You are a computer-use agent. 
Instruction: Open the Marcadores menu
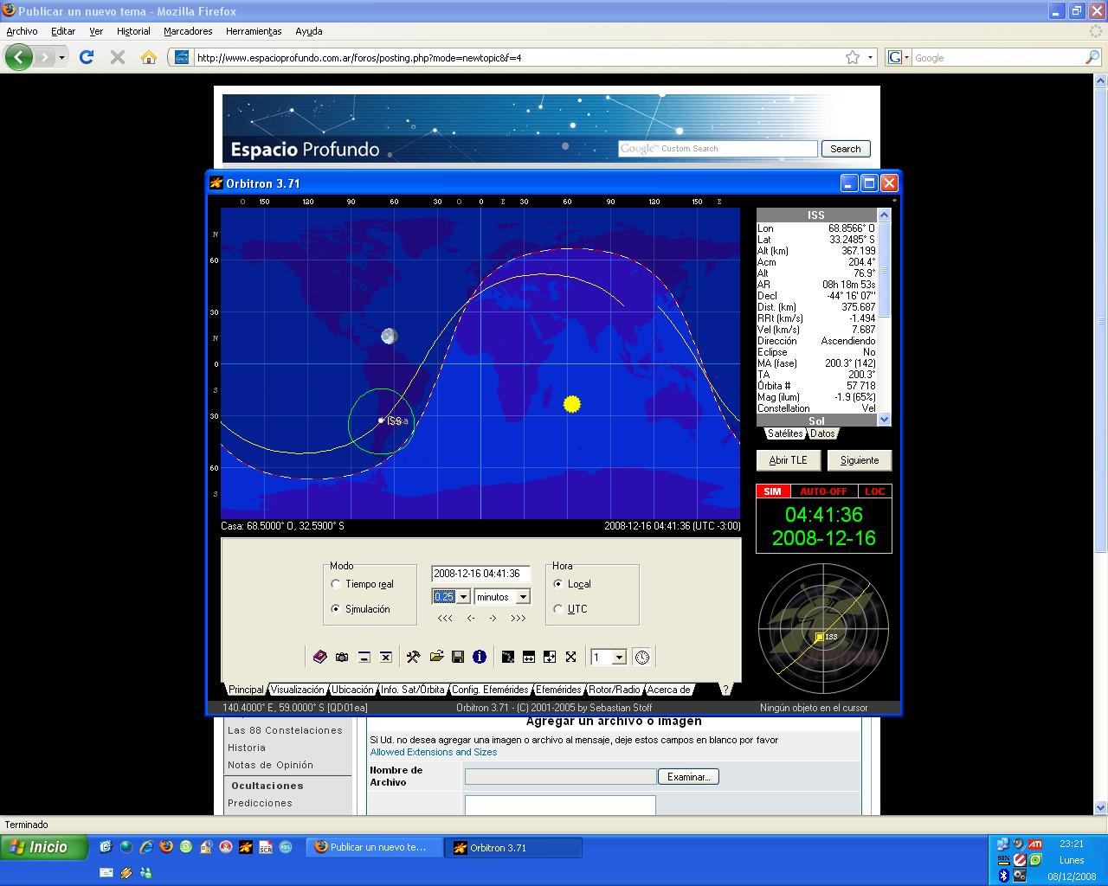[188, 31]
